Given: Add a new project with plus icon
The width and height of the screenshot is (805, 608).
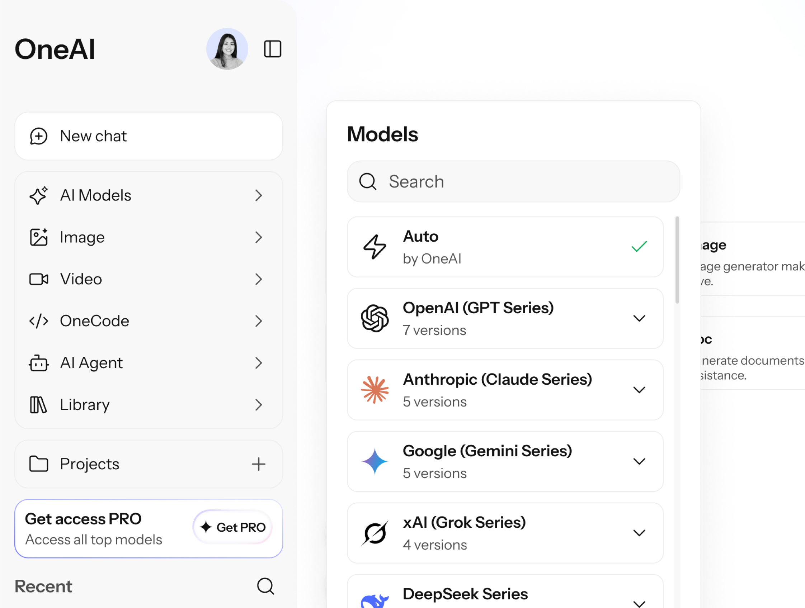Looking at the screenshot, I should click(259, 464).
